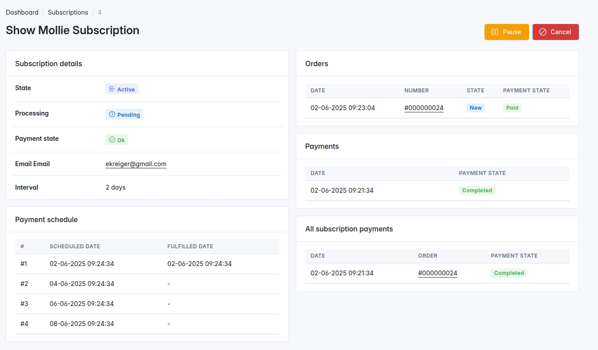Click Completed badge in All subscription payments
The height and width of the screenshot is (350, 598).
click(x=509, y=273)
